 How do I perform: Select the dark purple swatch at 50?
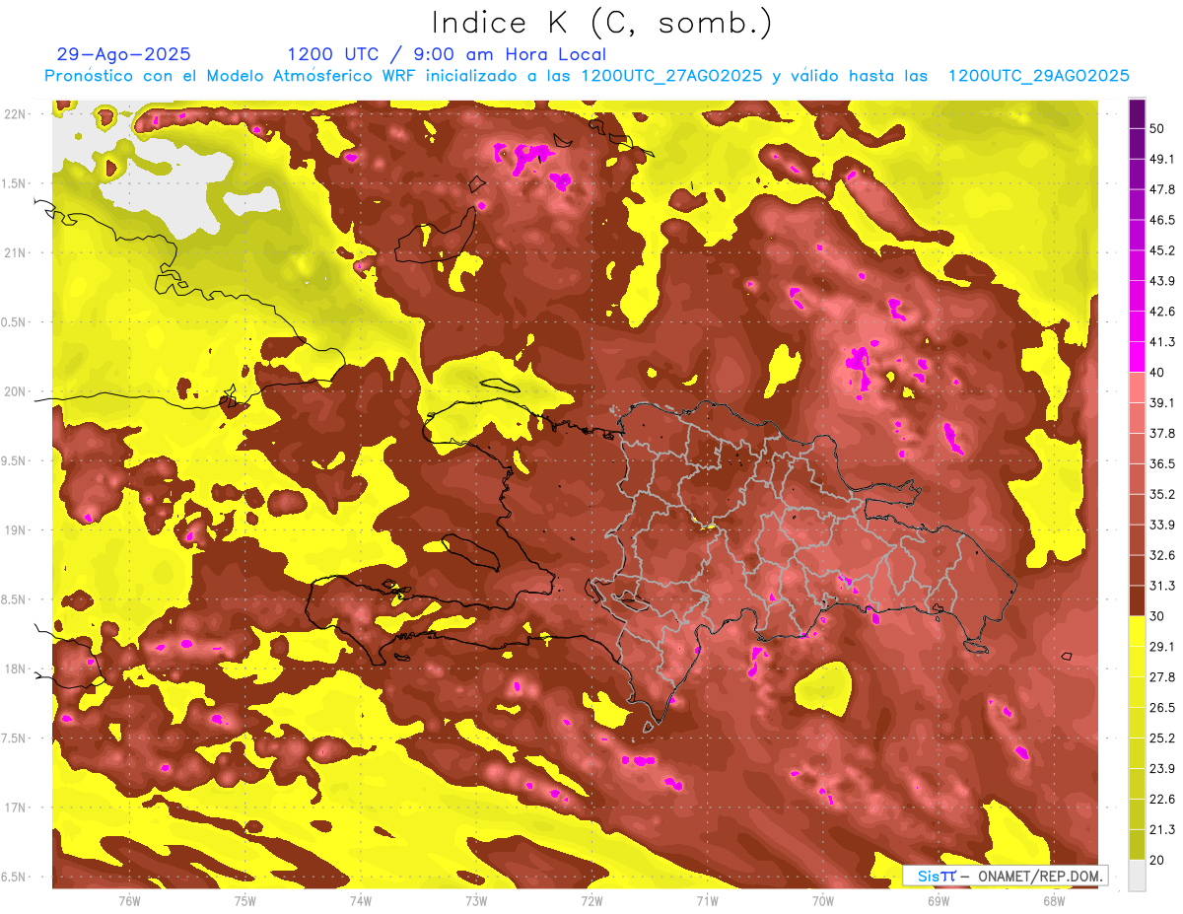click(1137, 115)
